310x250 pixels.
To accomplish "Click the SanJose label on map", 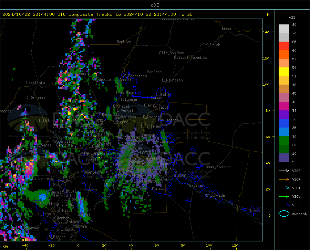I will 154,72.
